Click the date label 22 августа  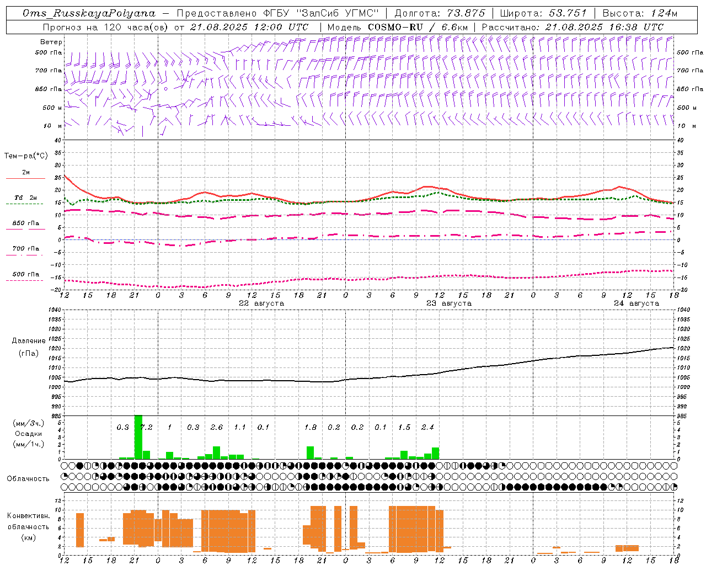pos(261,303)
